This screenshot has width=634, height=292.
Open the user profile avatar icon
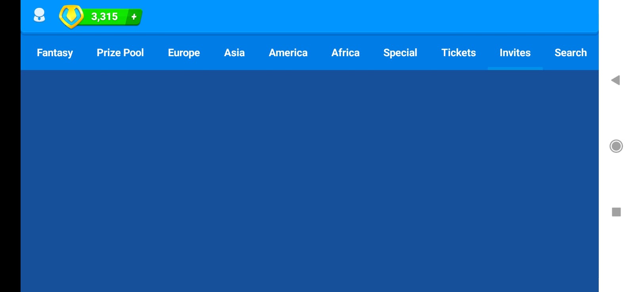39,16
